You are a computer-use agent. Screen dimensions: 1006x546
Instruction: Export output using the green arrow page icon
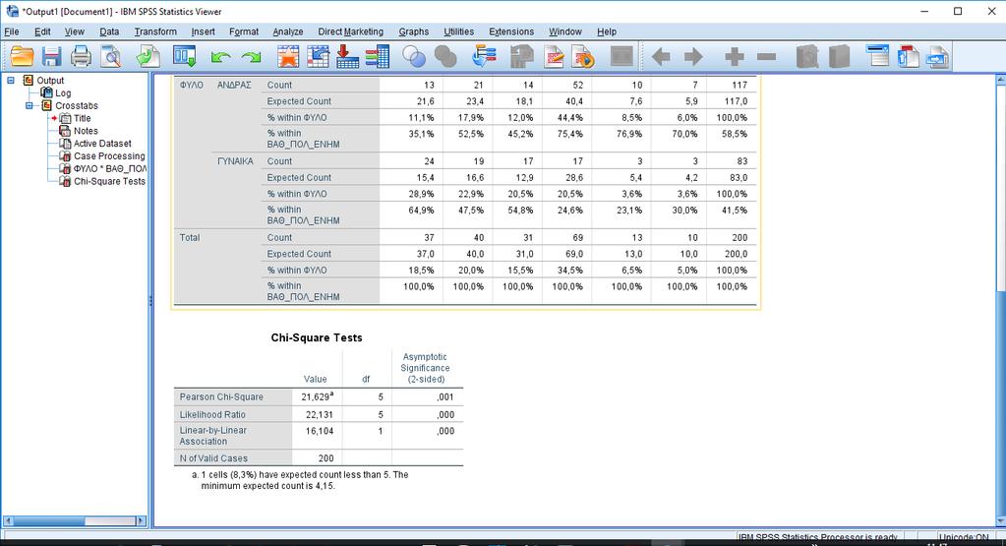[148, 57]
